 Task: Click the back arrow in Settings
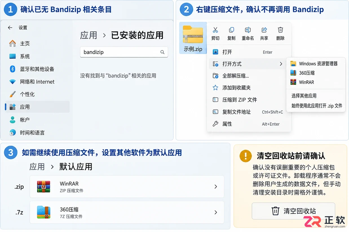point(10,28)
